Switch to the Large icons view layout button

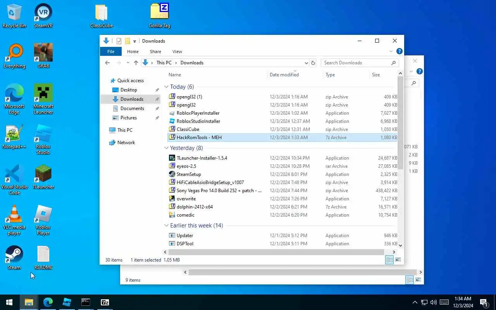[398, 260]
